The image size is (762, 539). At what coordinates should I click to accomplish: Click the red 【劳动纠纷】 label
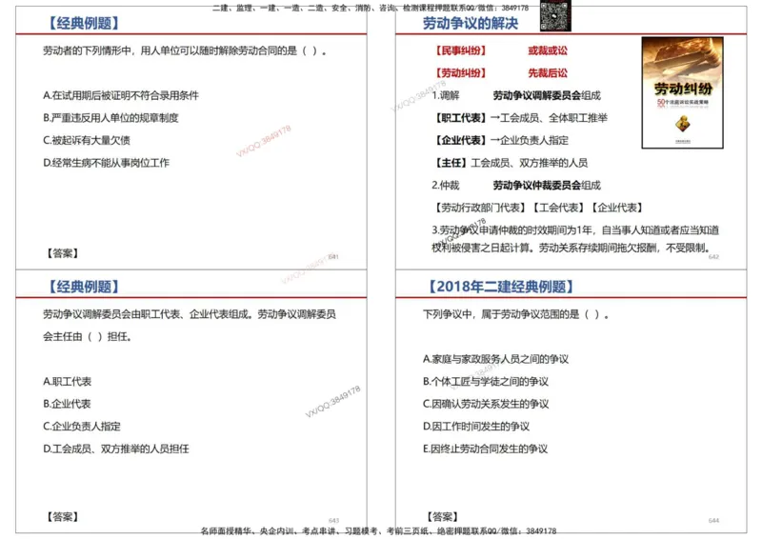tap(461, 73)
